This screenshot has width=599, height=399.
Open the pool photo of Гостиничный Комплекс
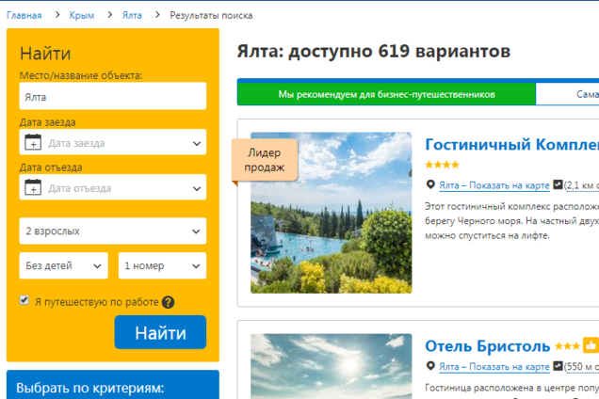click(x=332, y=213)
